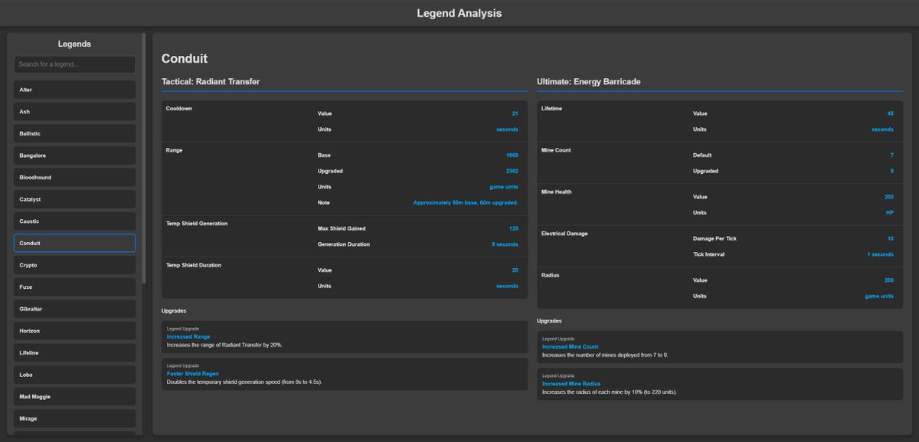The width and height of the screenshot is (919, 442).
Task: Click the Cooldown label
Action: coord(179,108)
